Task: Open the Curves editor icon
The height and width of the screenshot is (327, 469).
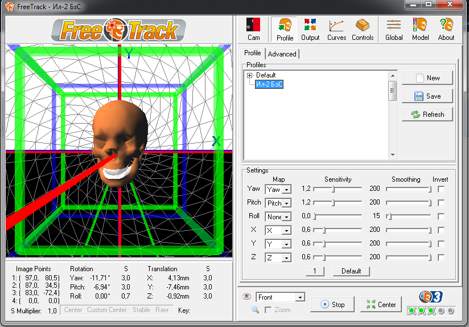Action: 336,28
